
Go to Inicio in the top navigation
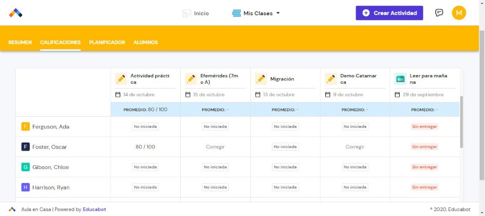pyautogui.click(x=195, y=13)
